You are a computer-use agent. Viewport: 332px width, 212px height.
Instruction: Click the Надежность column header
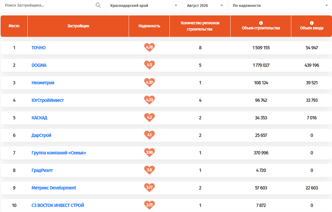149,26
